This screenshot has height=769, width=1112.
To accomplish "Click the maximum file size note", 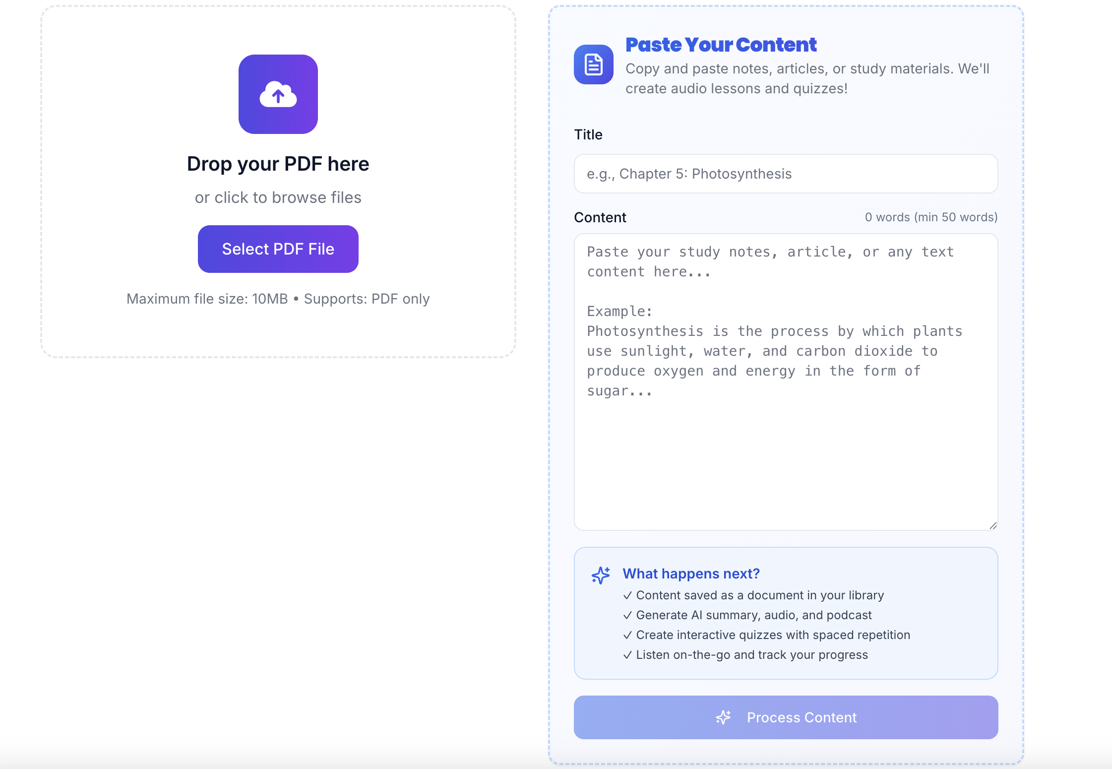I will [278, 299].
